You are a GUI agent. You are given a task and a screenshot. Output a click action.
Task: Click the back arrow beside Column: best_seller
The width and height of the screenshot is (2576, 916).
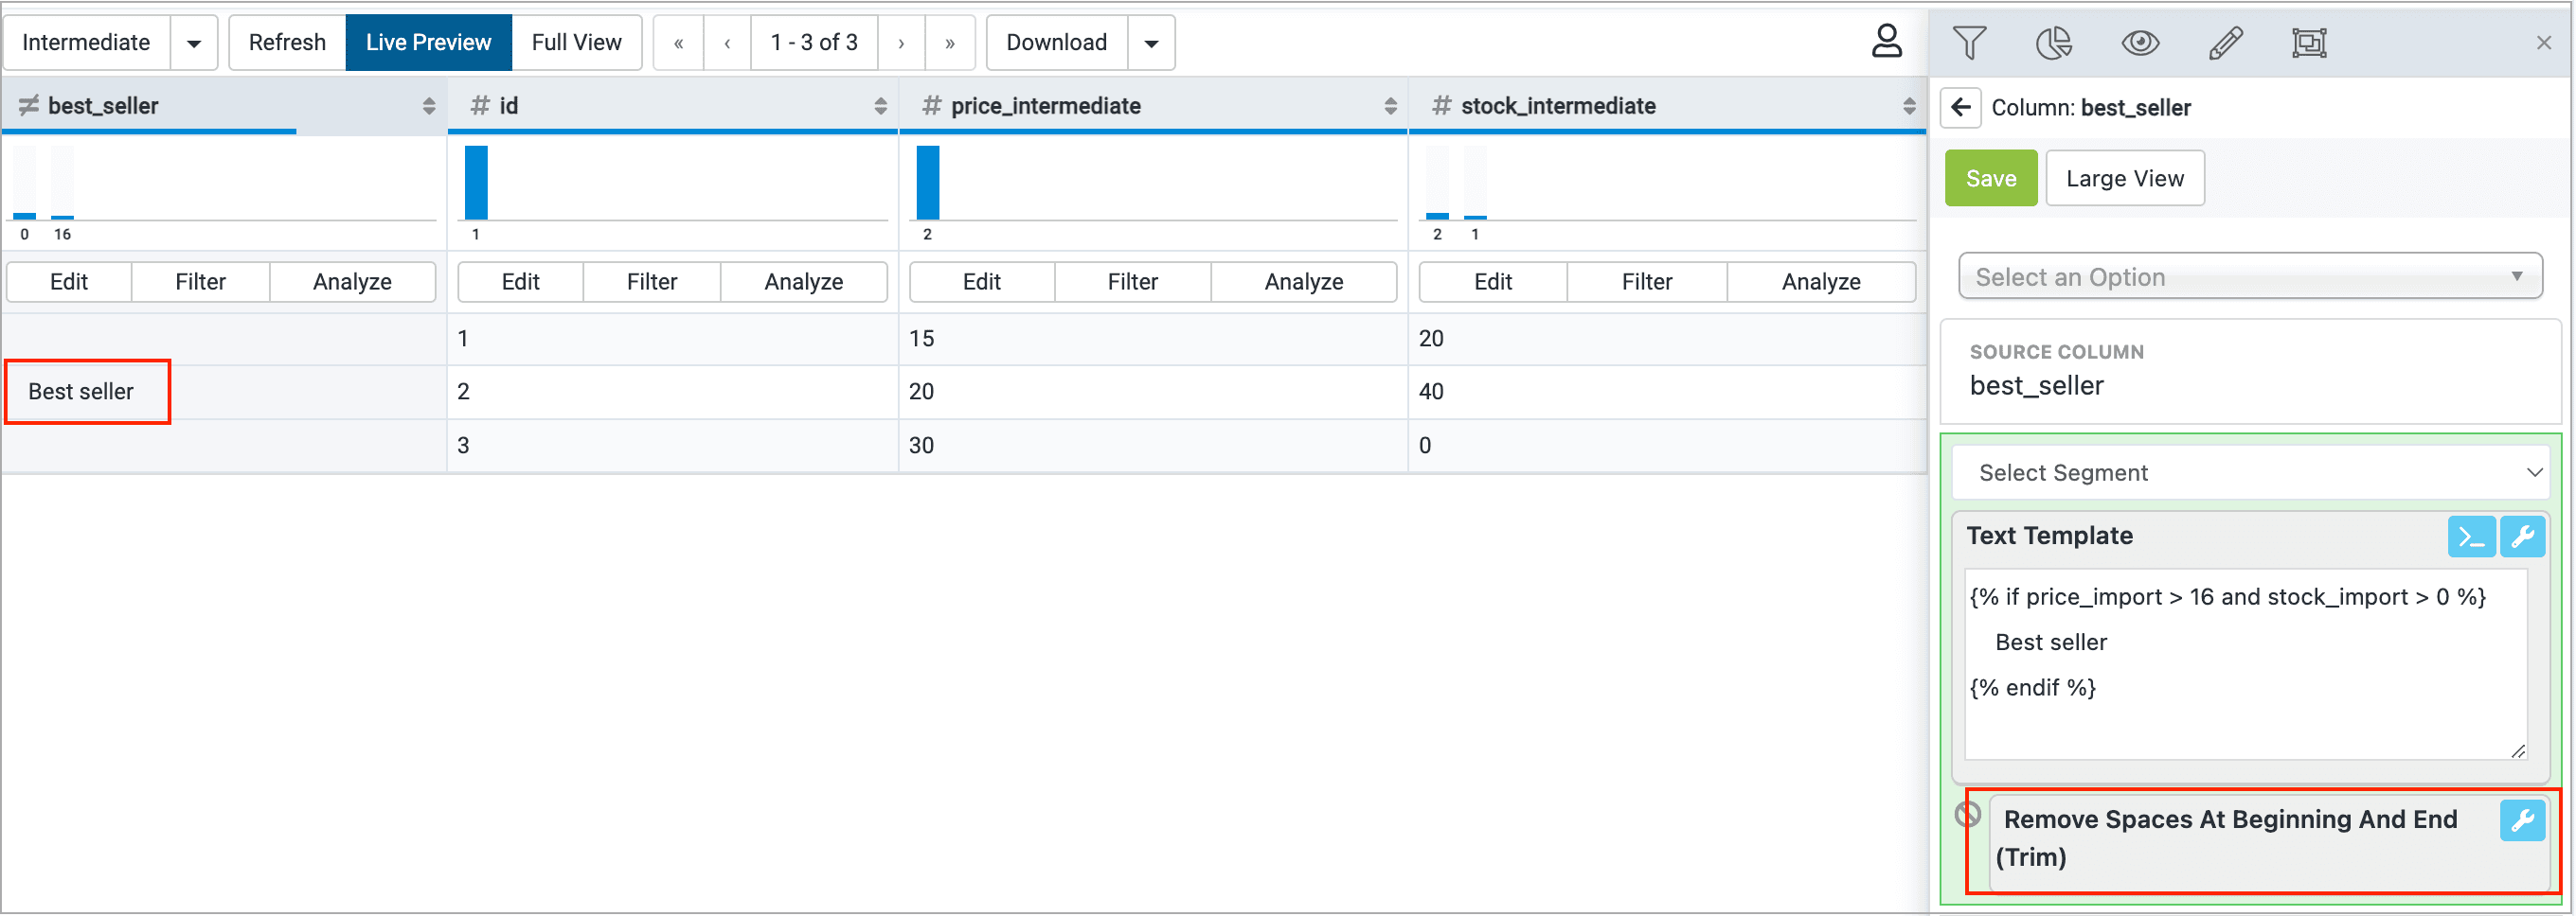point(1960,108)
